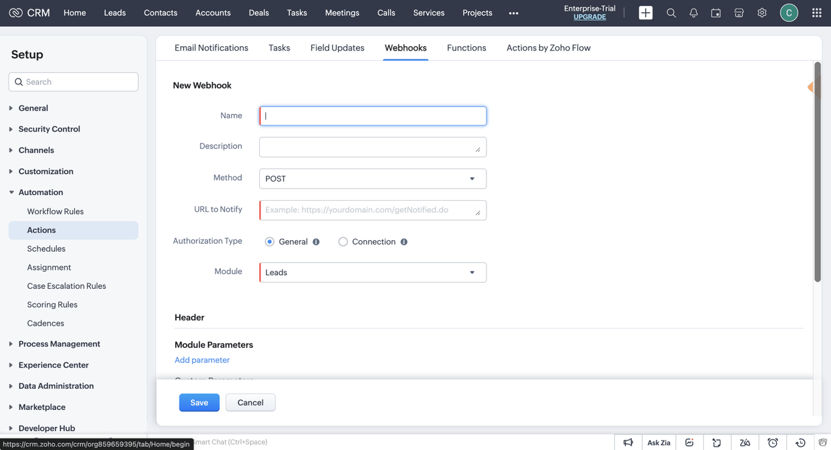Image resolution: width=831 pixels, height=450 pixels.
Task: Open the quick create plus button
Action: [645, 13]
